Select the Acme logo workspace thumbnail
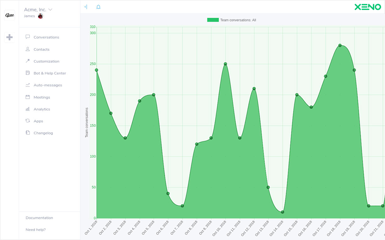Image resolution: width=385 pixels, height=240 pixels. point(9,15)
